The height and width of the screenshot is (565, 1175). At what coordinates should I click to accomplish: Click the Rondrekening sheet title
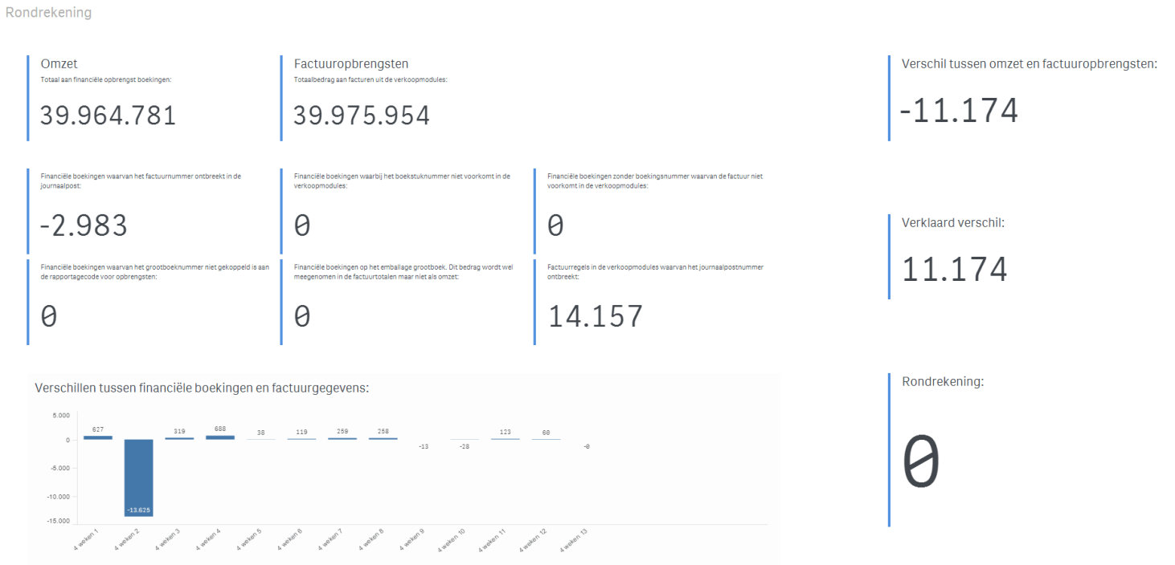[48, 13]
